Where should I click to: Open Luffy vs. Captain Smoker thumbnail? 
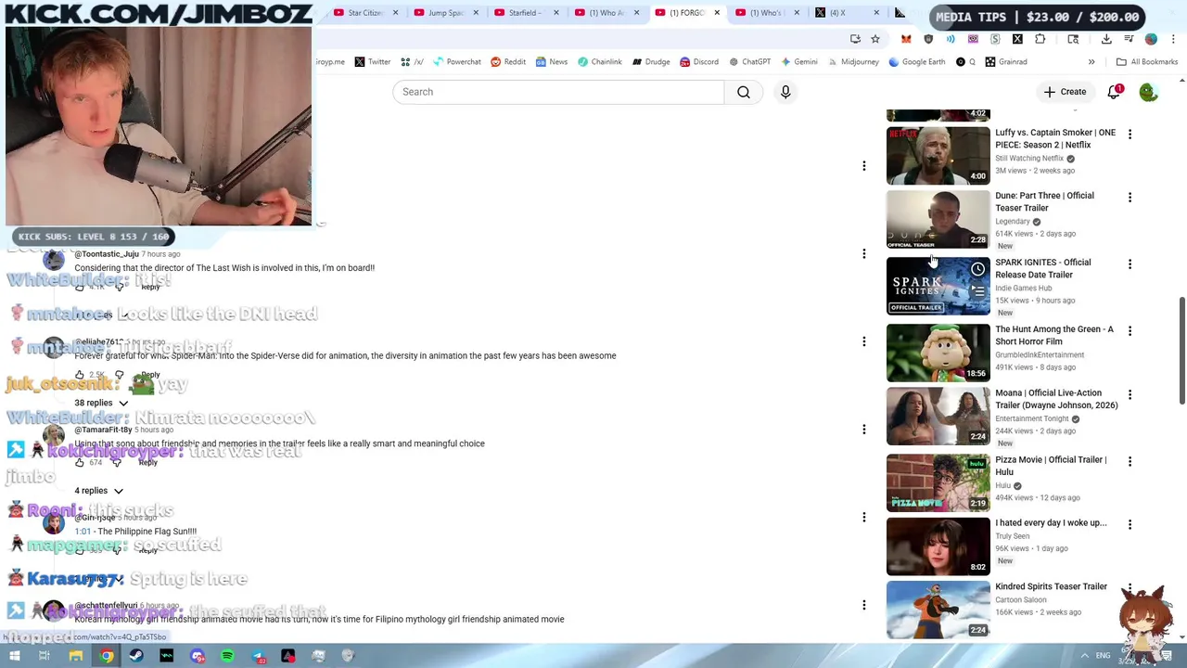tap(938, 156)
